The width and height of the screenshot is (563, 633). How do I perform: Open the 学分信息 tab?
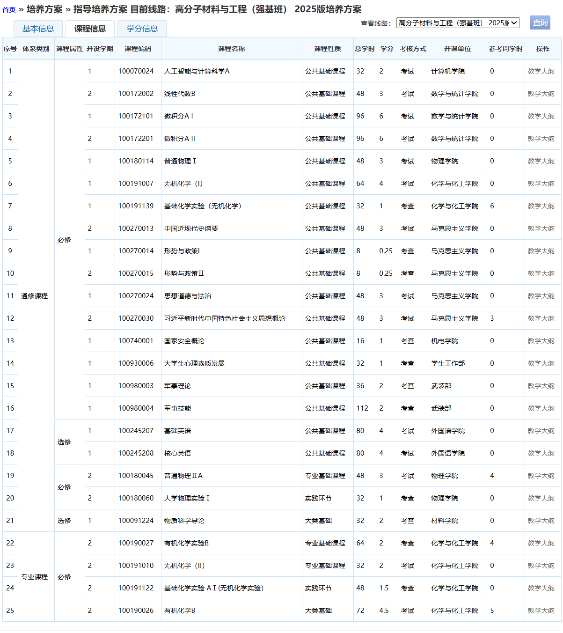(x=142, y=29)
